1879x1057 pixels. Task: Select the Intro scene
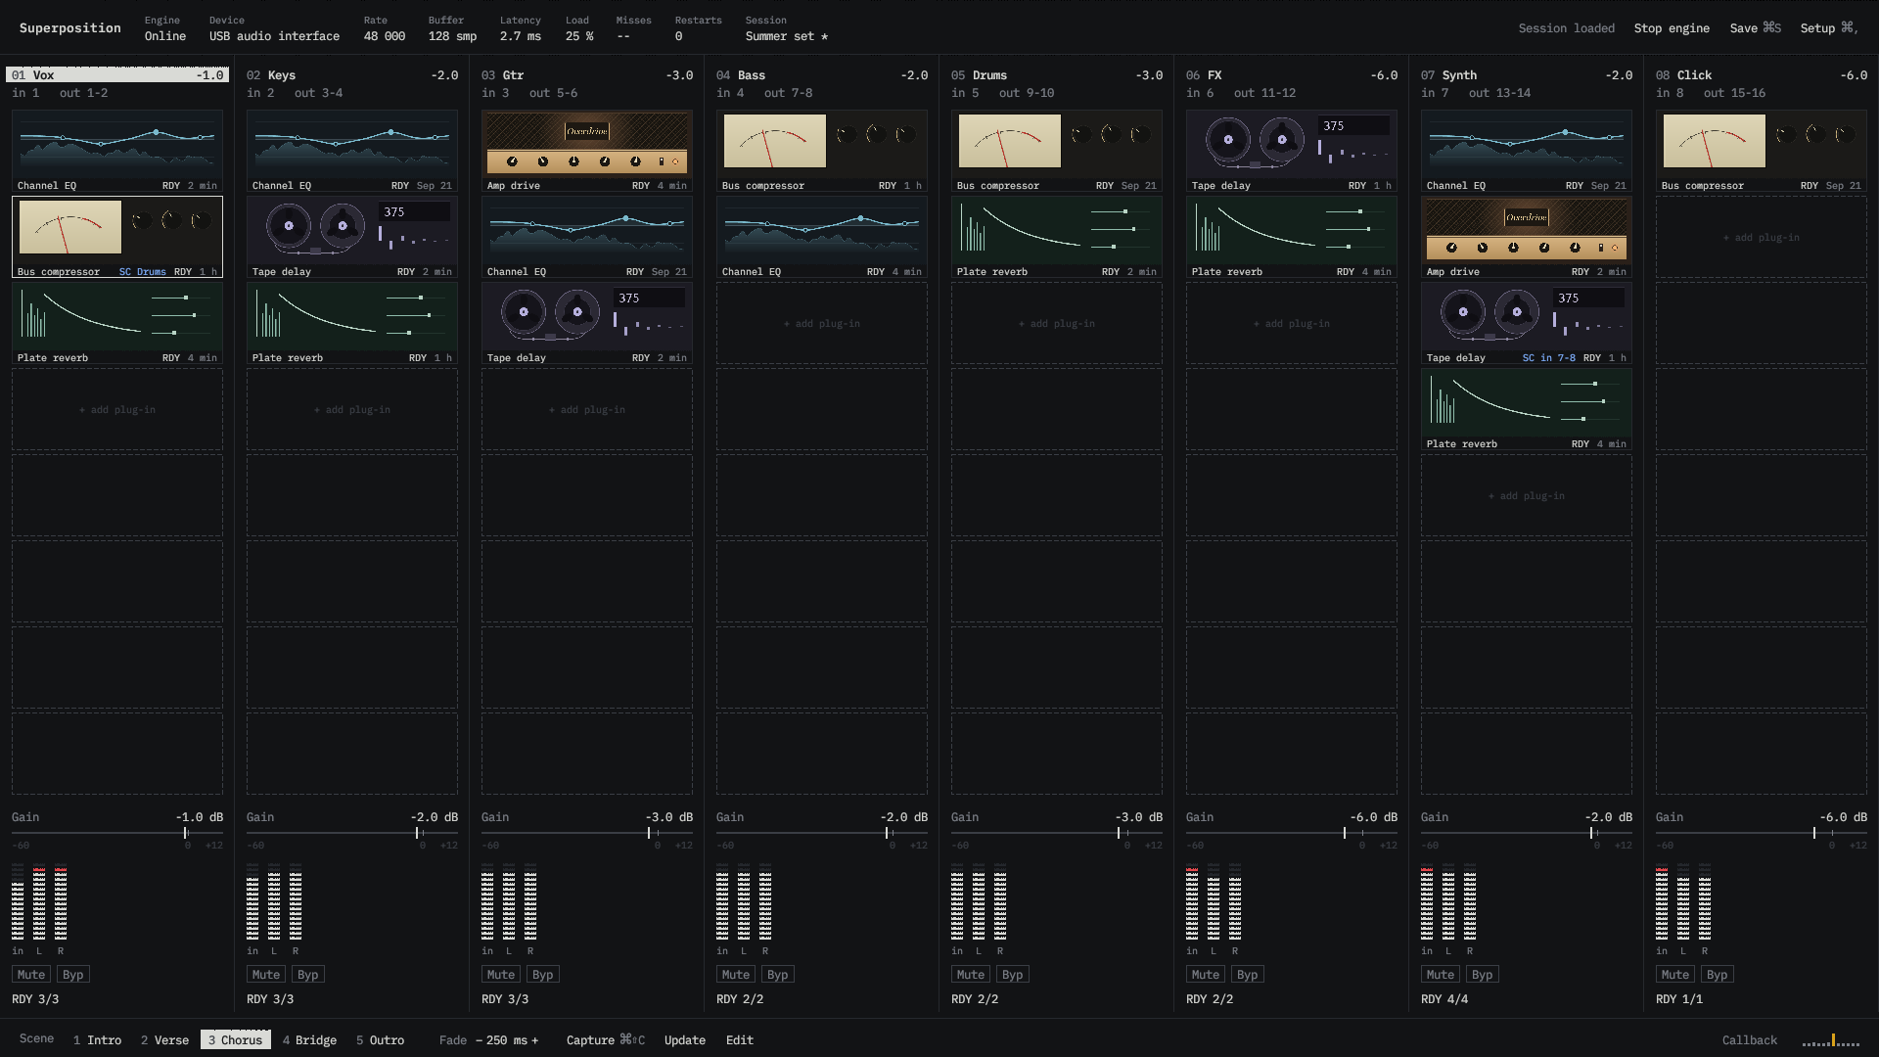pyautogui.click(x=97, y=1040)
